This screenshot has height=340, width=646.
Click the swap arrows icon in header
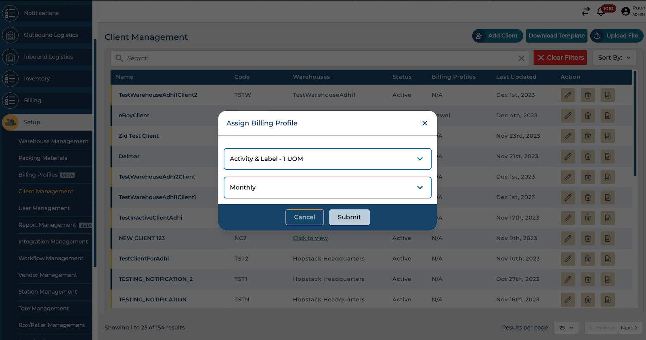[x=585, y=12]
